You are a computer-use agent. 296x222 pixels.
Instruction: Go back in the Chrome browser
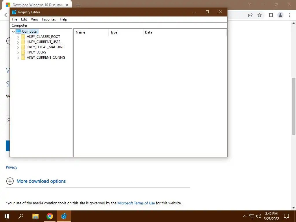[6, 15]
